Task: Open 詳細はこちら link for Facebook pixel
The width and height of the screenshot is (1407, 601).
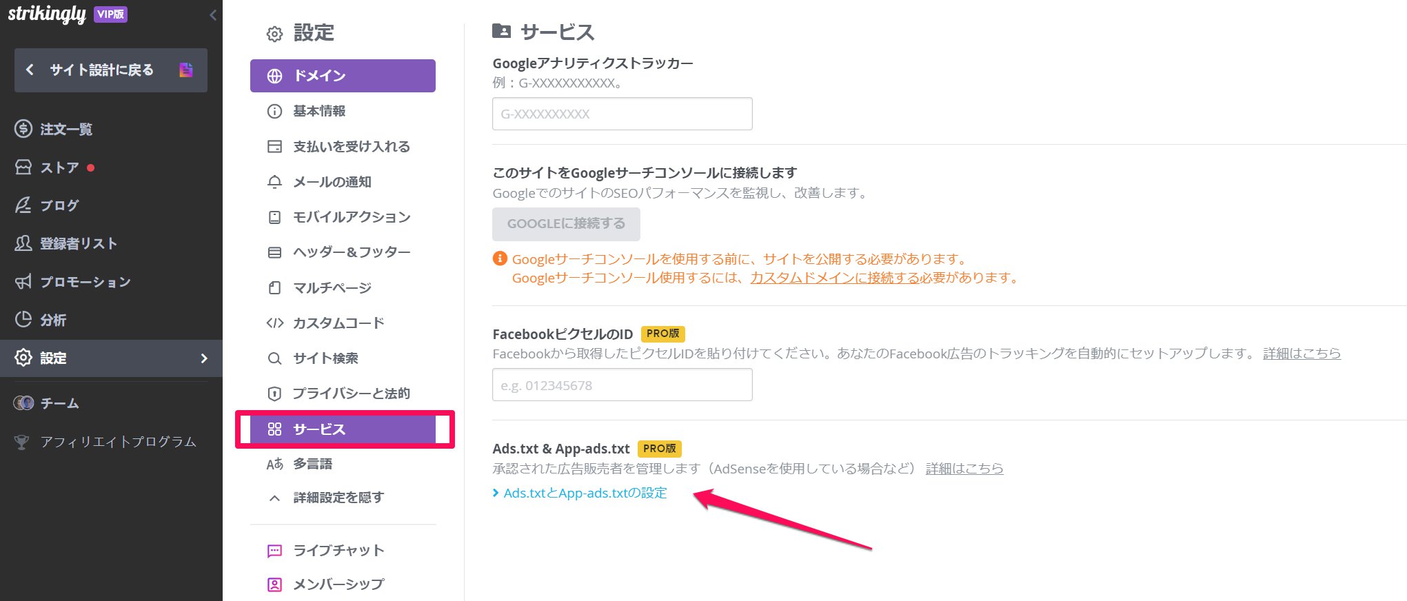Action: click(1302, 354)
